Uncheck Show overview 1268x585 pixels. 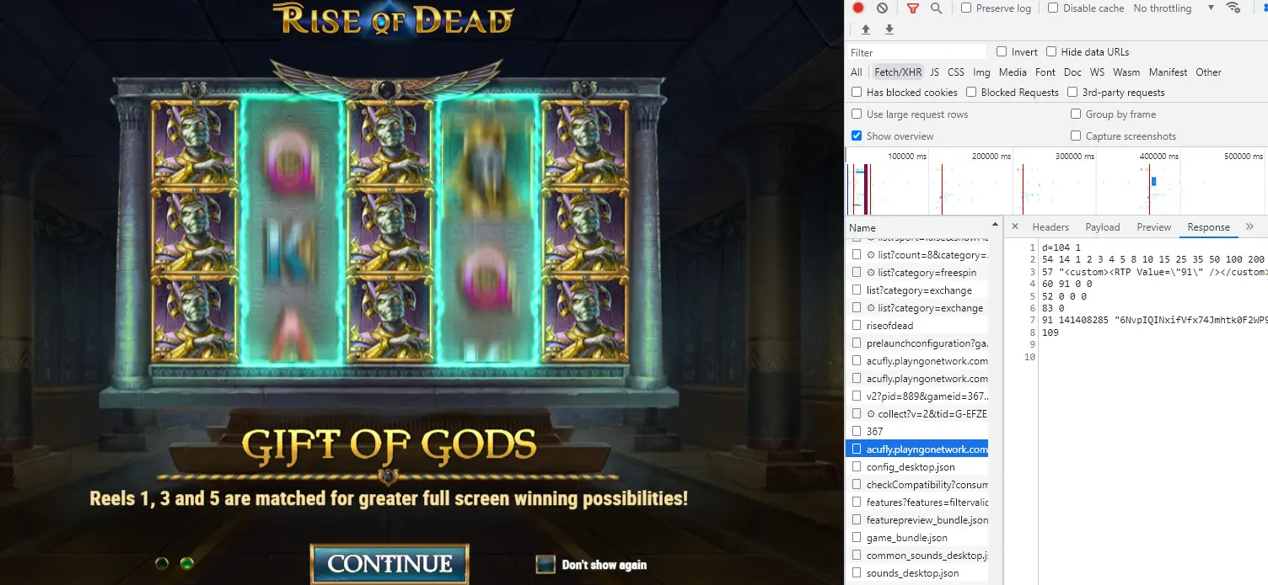click(x=857, y=136)
